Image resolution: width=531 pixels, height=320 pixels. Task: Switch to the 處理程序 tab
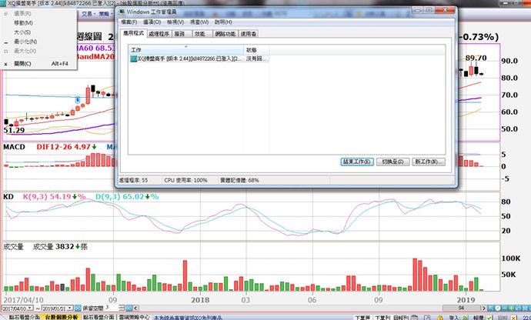159,34
